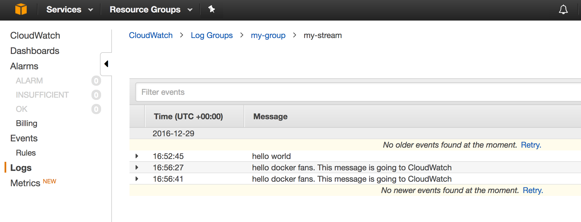The image size is (581, 222).
Task: Expand the 16:56:27 log event
Action: click(137, 167)
